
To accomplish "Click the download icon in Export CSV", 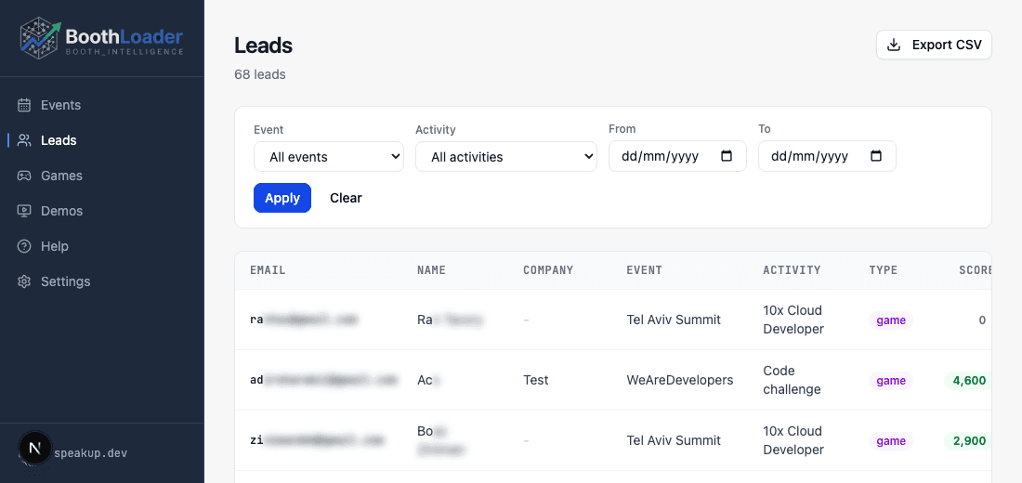I will coord(894,45).
